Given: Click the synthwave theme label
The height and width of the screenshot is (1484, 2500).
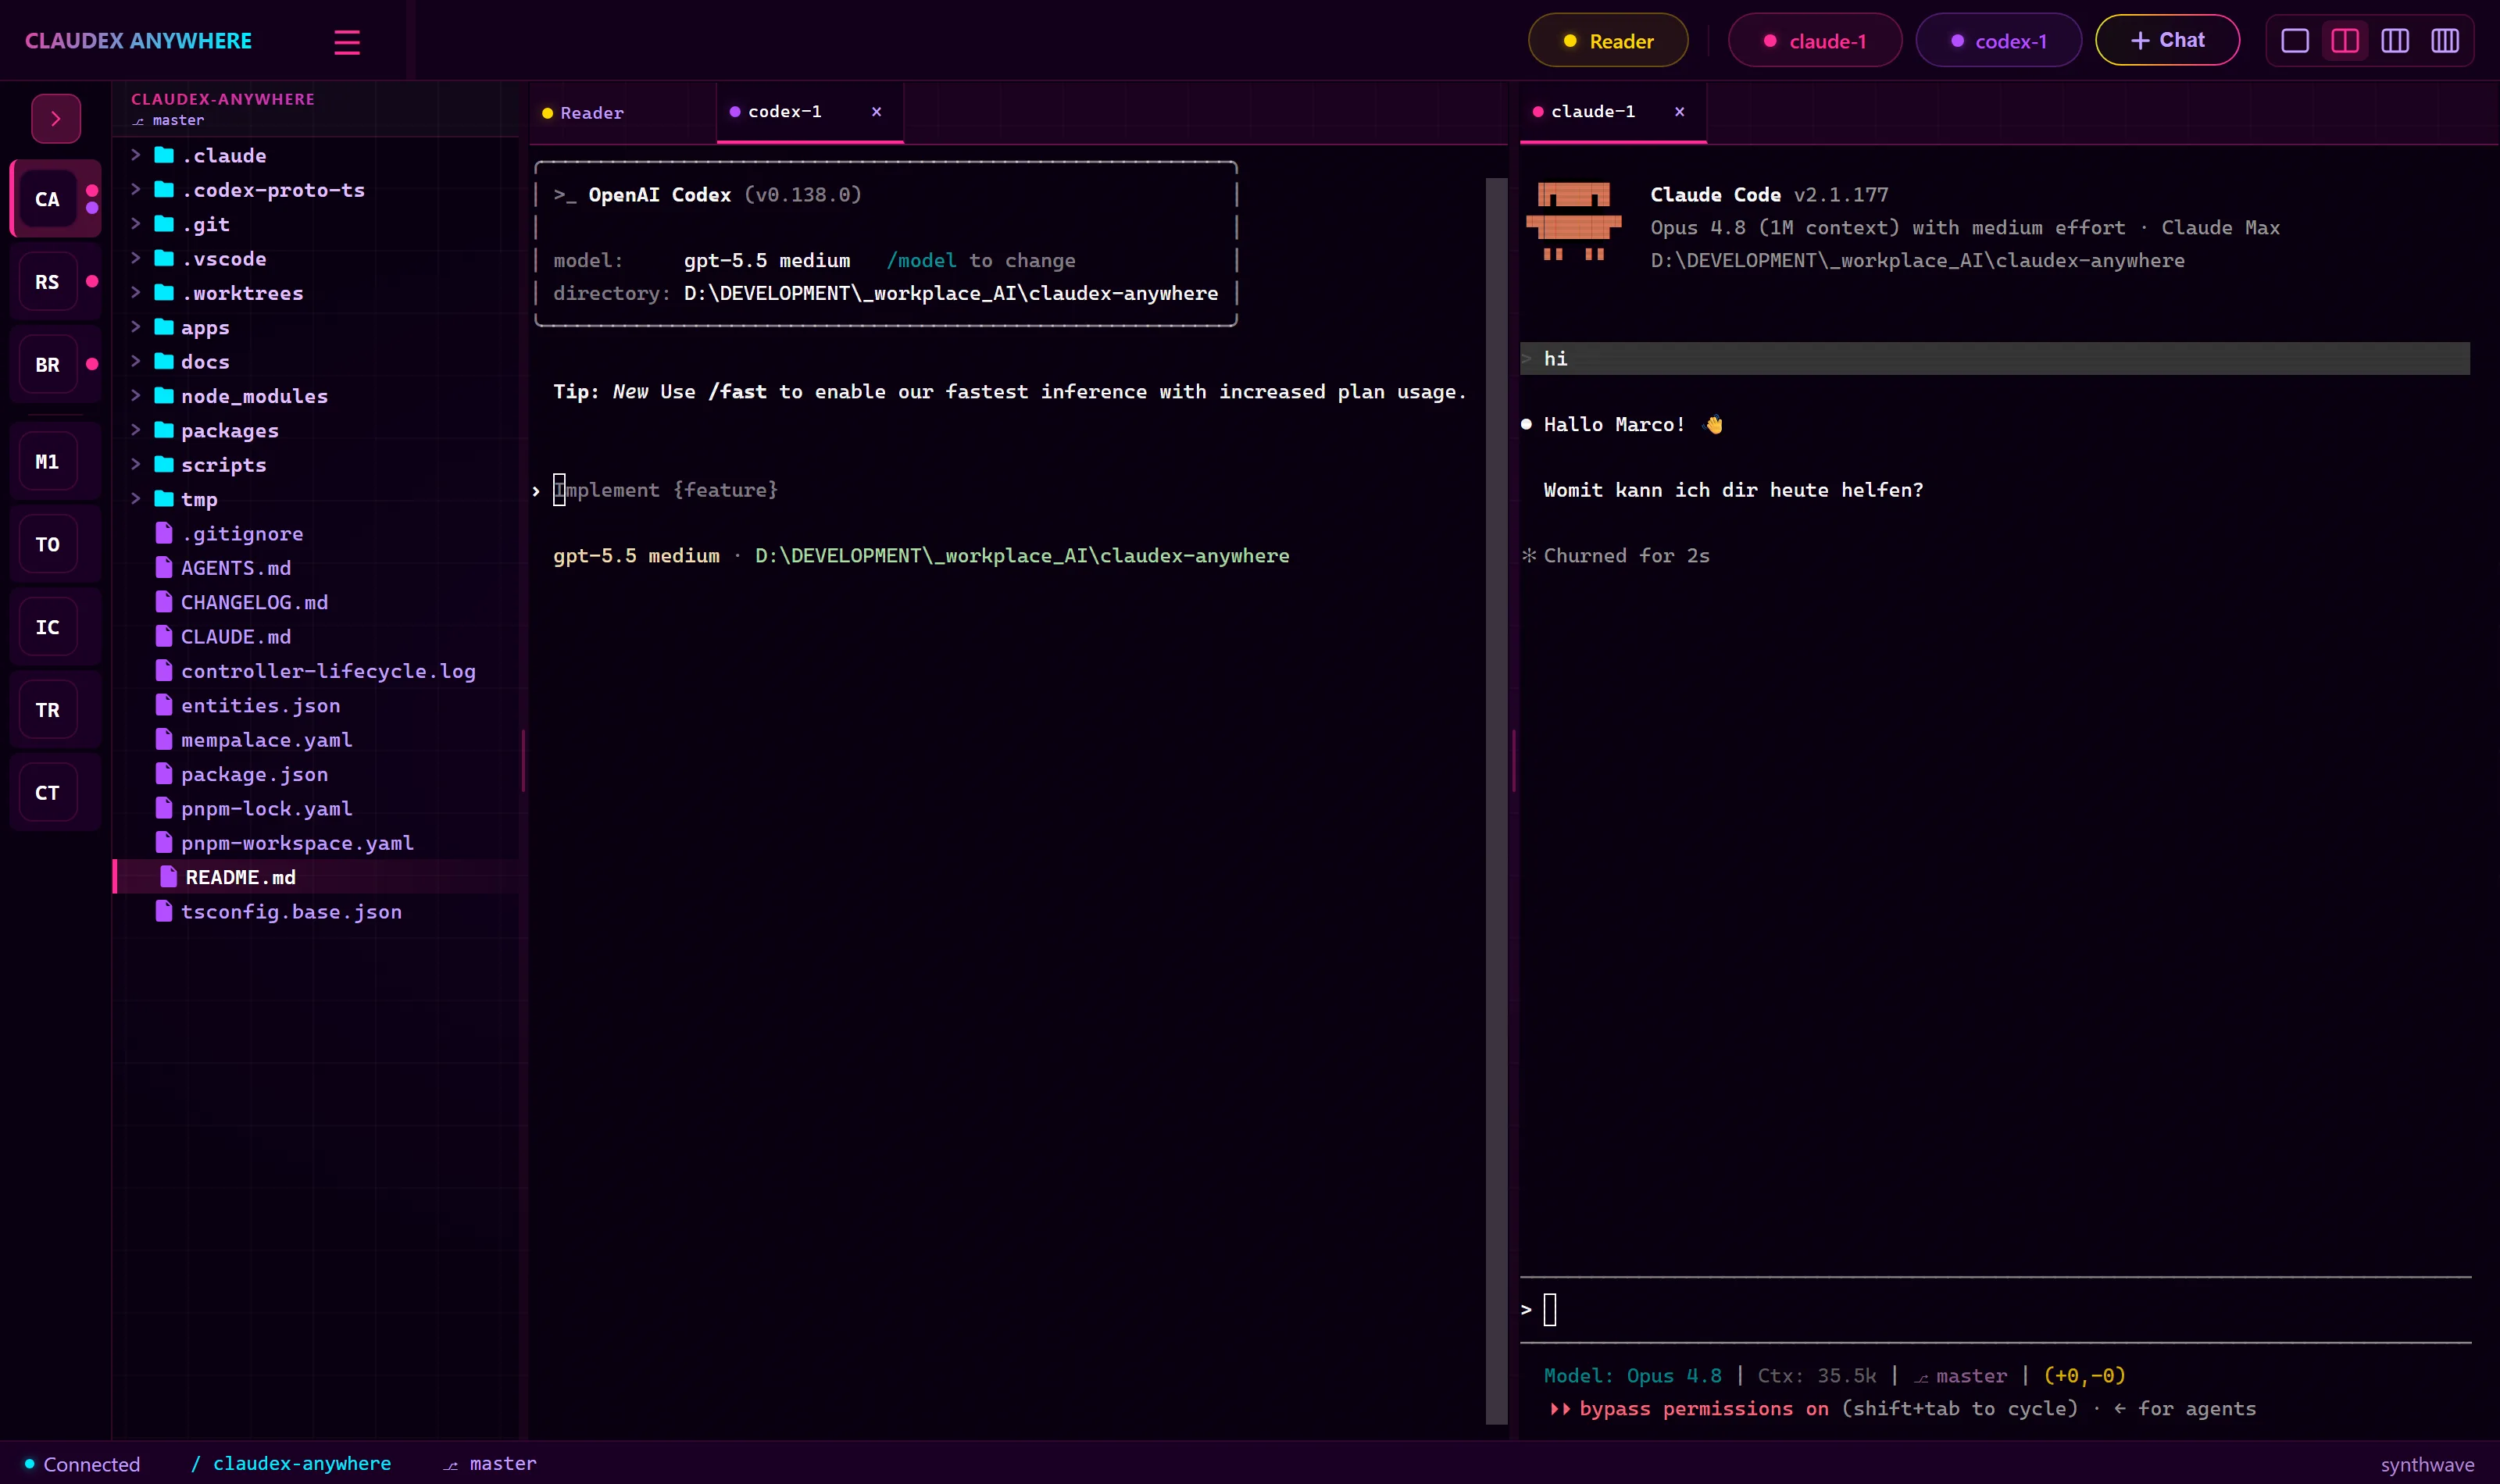Looking at the screenshot, I should [x=2427, y=1465].
